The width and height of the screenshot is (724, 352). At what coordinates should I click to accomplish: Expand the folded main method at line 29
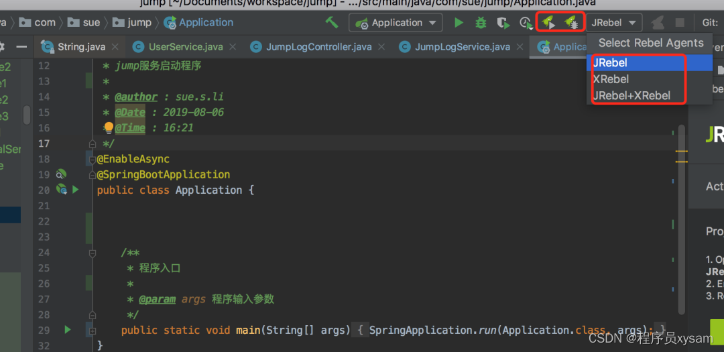coord(93,331)
